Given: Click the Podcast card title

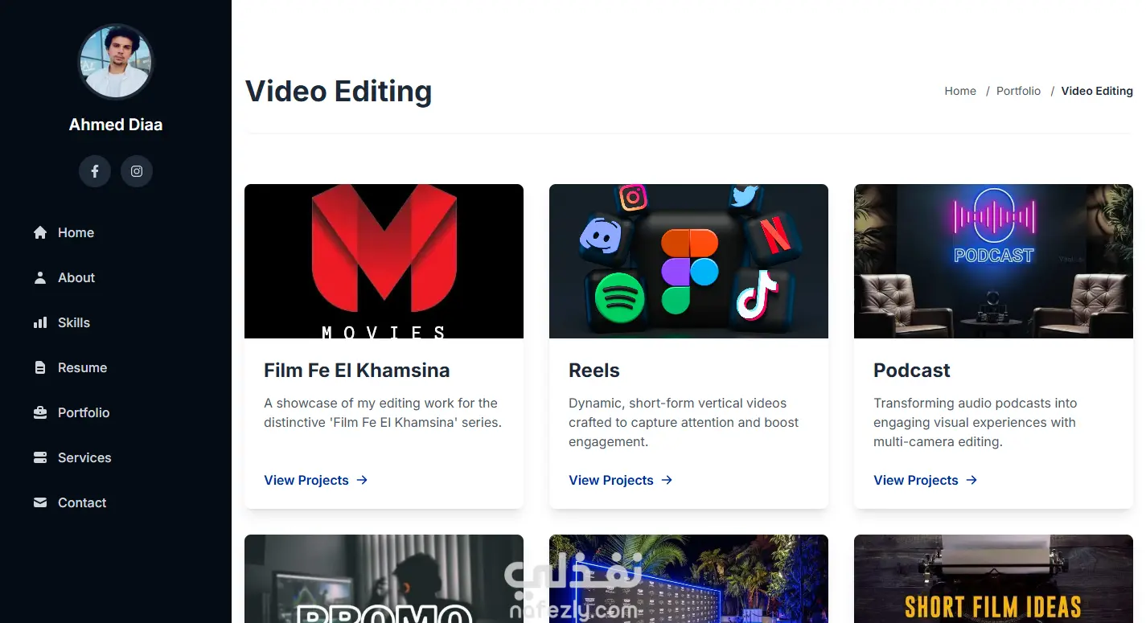Looking at the screenshot, I should click(912, 371).
